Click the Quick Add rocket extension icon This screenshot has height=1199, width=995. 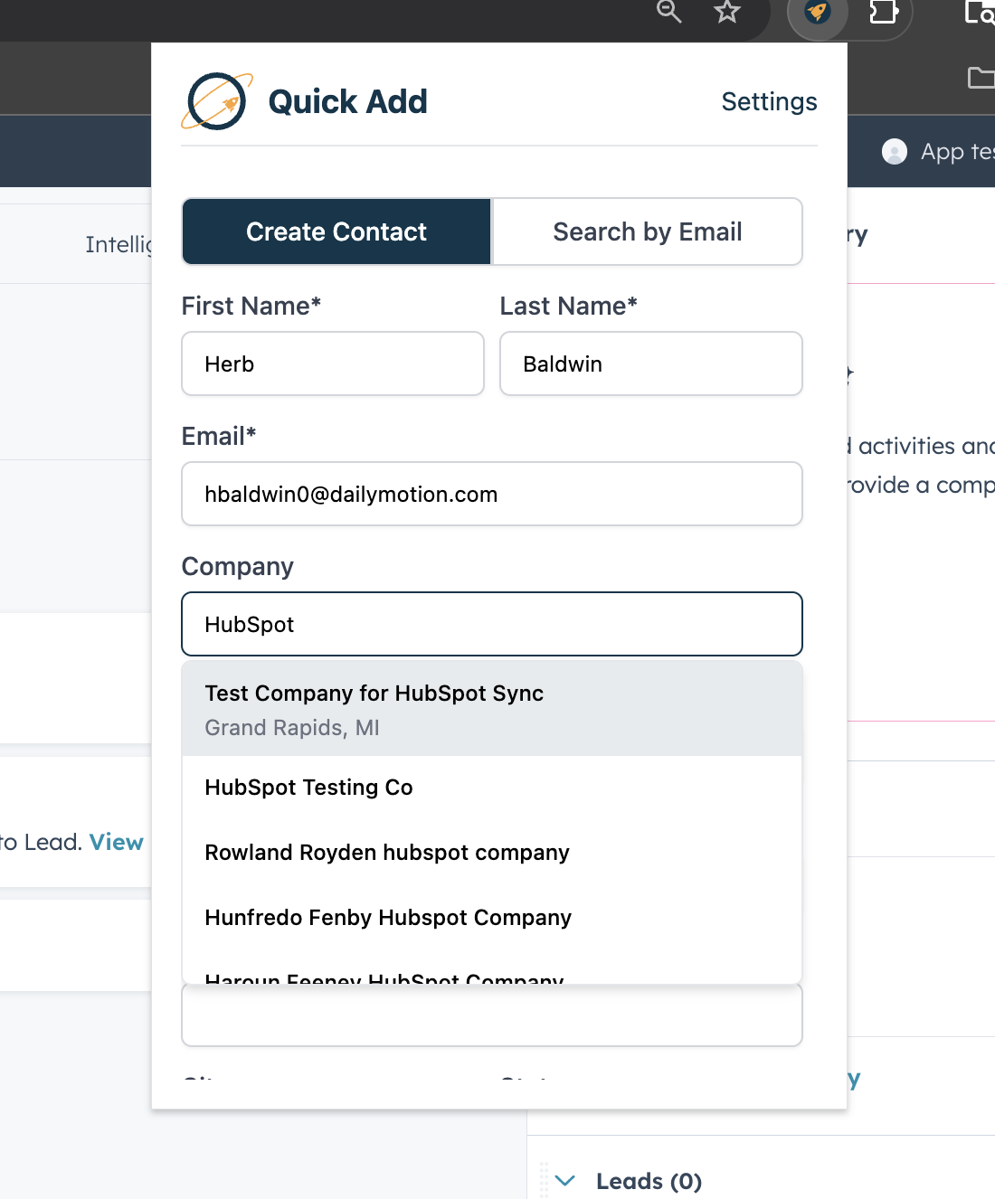coord(818,13)
